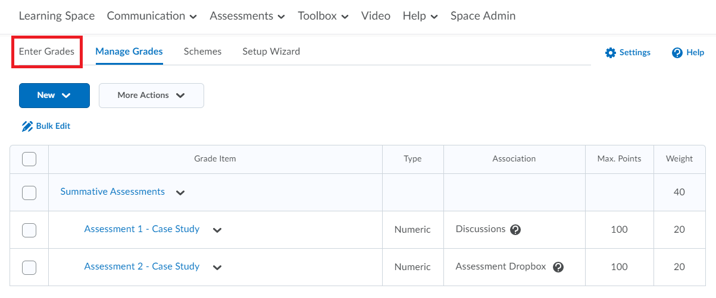
Task: Check the Summative Assessments row checkbox
Action: [29, 192]
